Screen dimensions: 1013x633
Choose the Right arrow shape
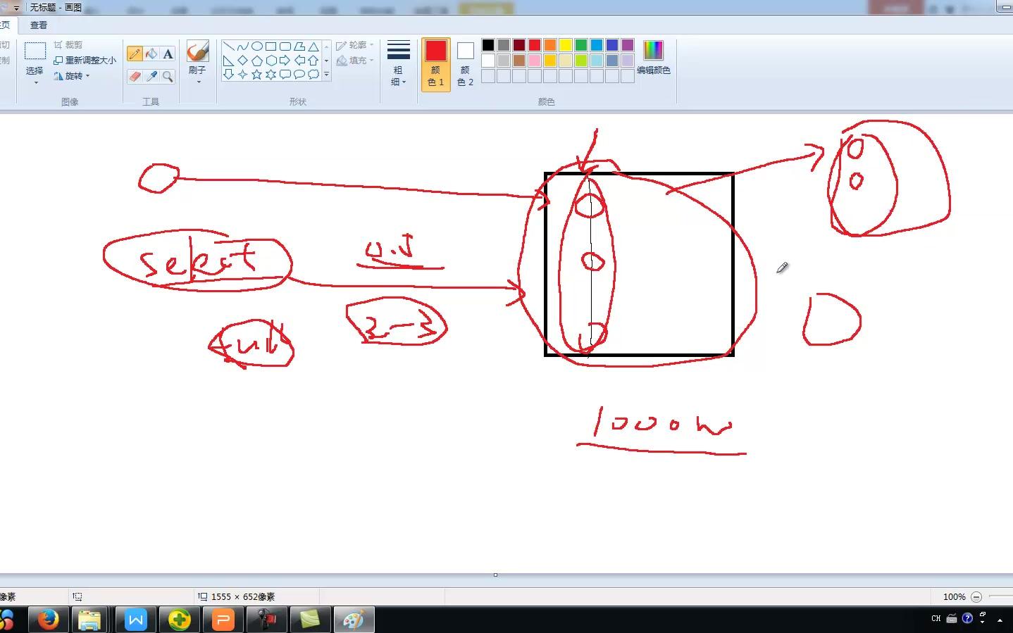pyautogui.click(x=285, y=61)
